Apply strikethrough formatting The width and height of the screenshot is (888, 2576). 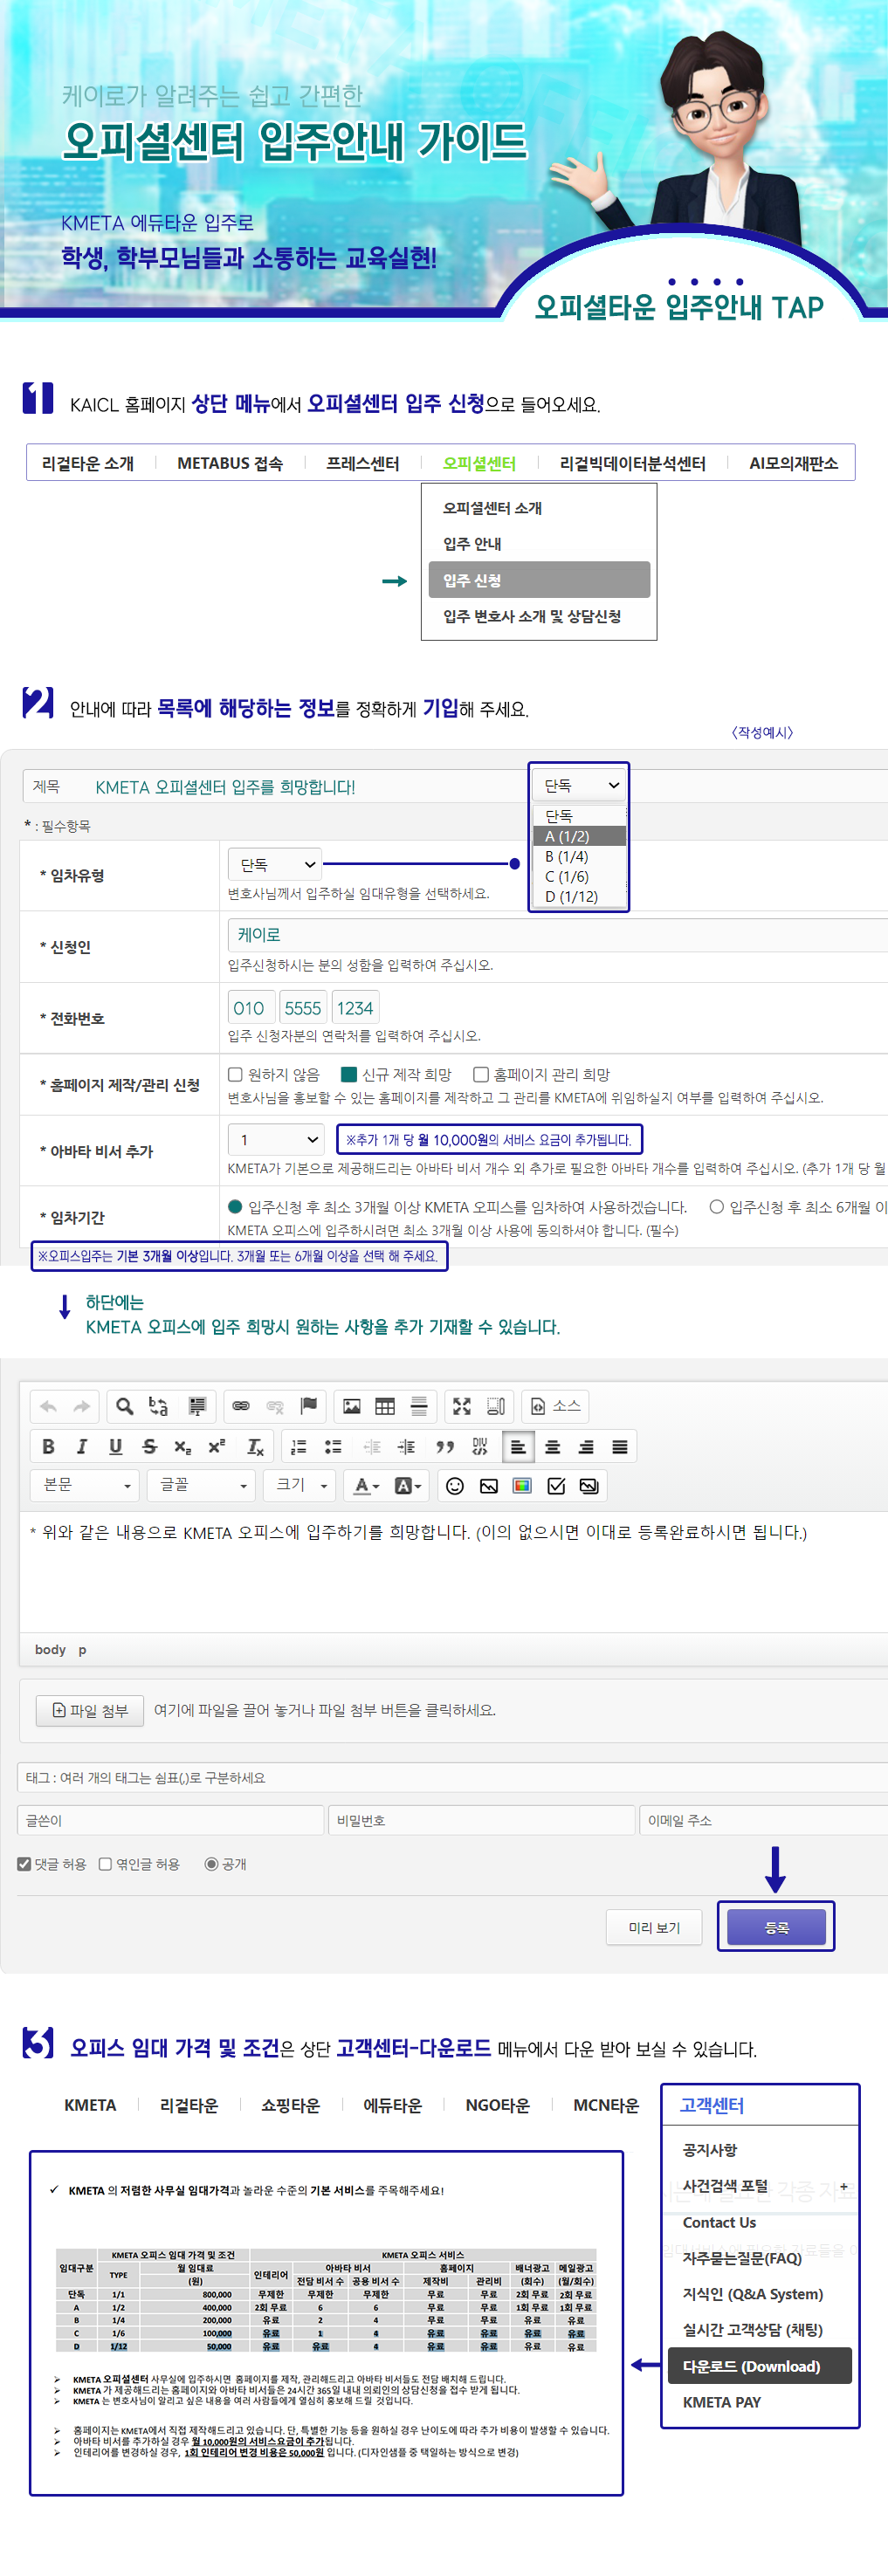coord(150,1446)
